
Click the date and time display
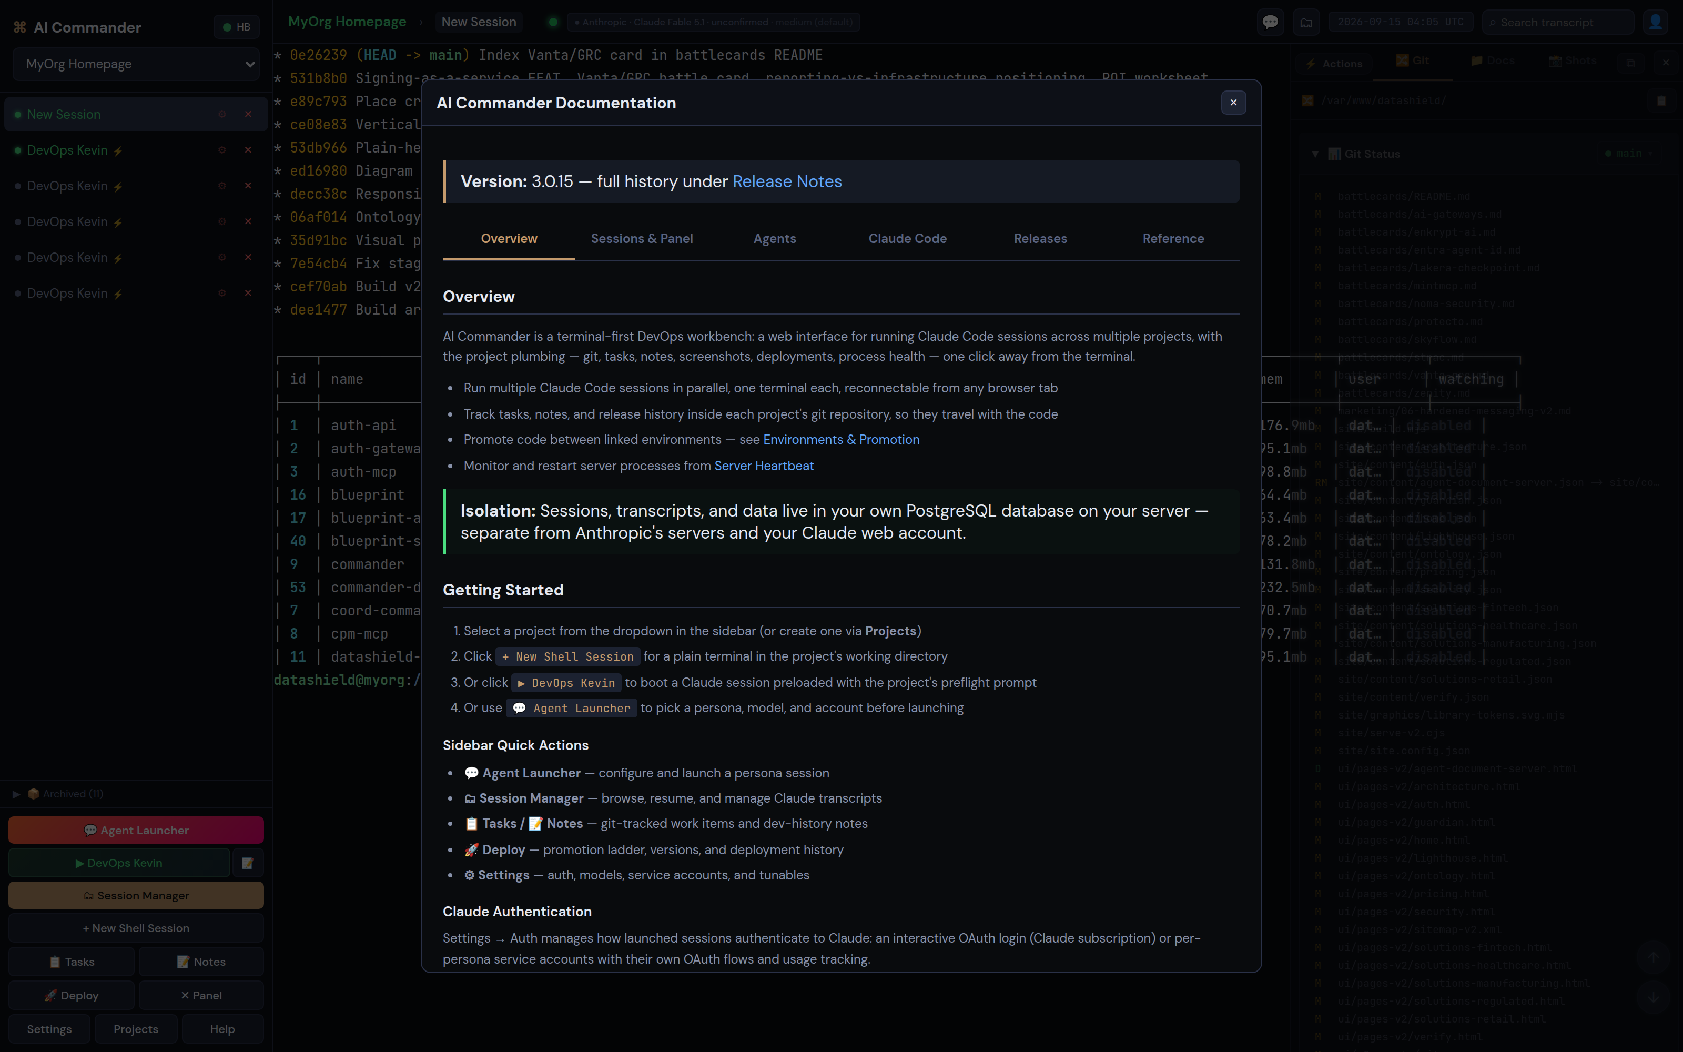(x=1400, y=22)
